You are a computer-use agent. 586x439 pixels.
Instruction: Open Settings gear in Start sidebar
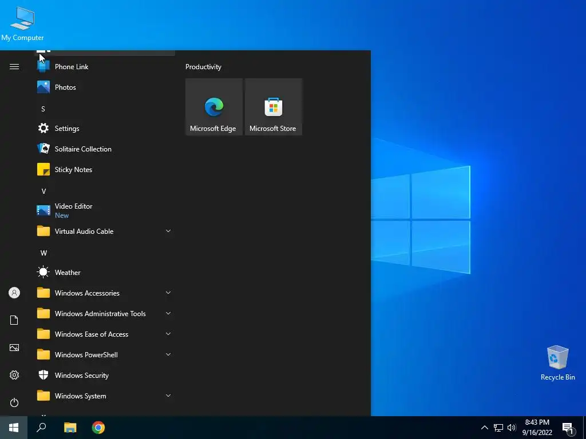[14, 375]
